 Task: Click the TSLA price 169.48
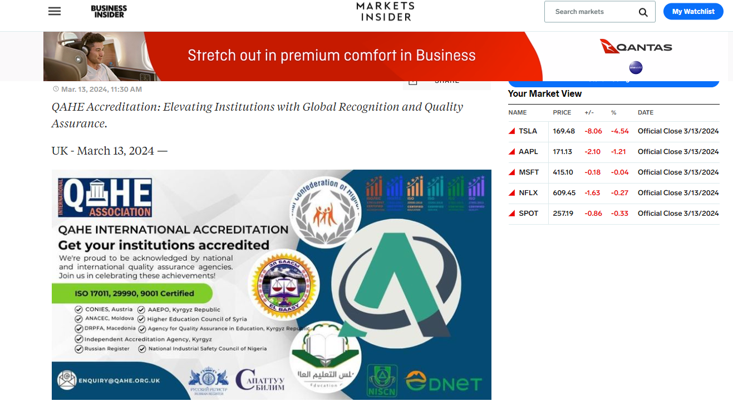click(564, 131)
